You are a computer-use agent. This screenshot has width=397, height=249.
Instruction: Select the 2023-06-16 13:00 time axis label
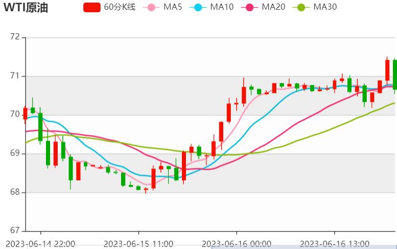coord(335,243)
